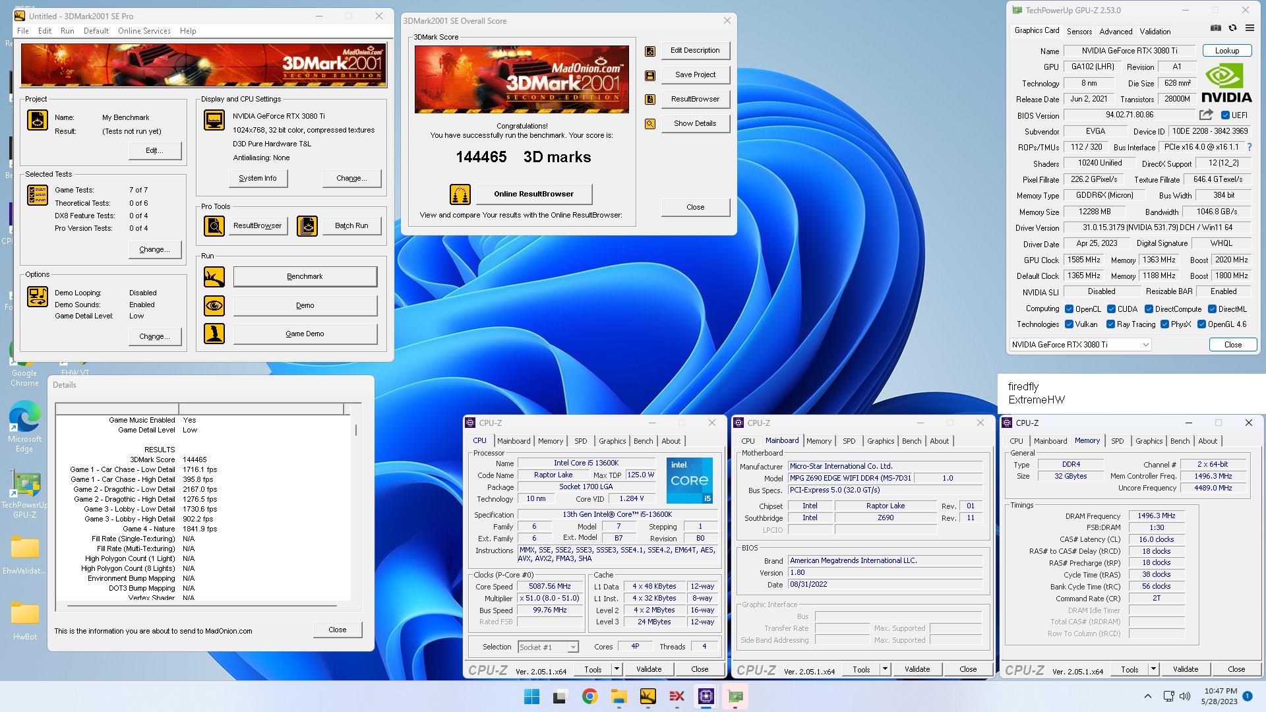1266x712 pixels.
Task: Open the GPU selection dropdown in GPU-Z
Action: [x=1080, y=345]
